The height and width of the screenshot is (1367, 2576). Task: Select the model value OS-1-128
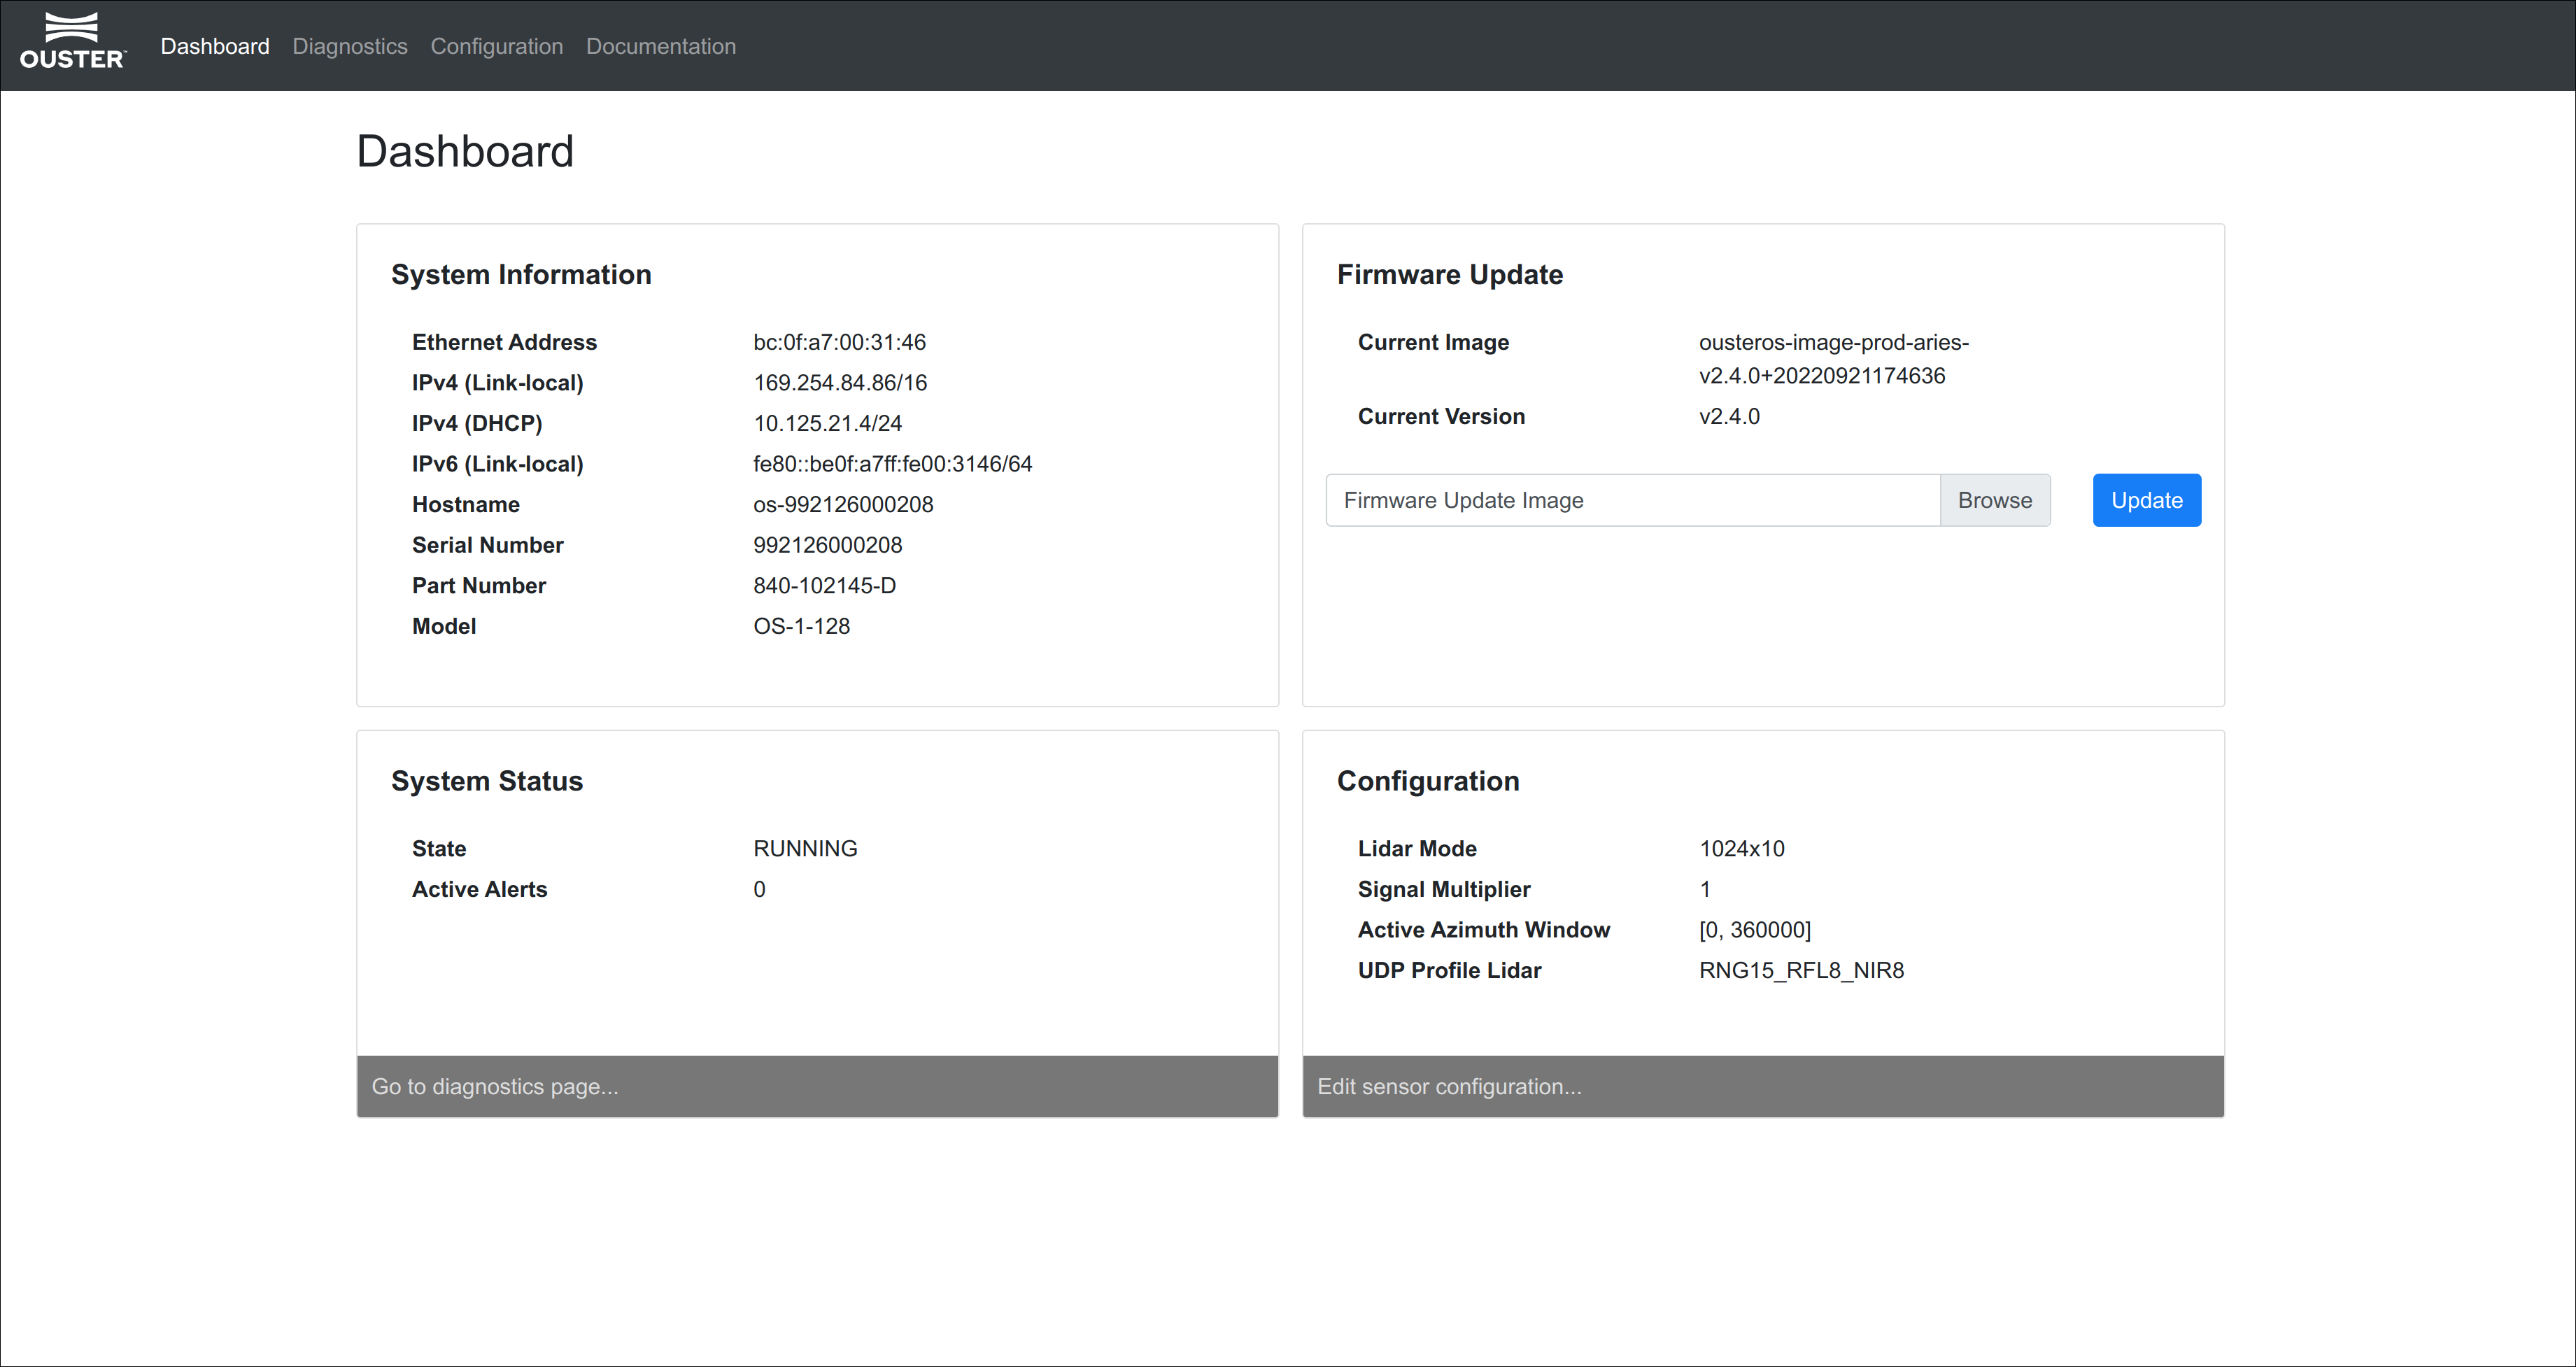pyautogui.click(x=801, y=626)
